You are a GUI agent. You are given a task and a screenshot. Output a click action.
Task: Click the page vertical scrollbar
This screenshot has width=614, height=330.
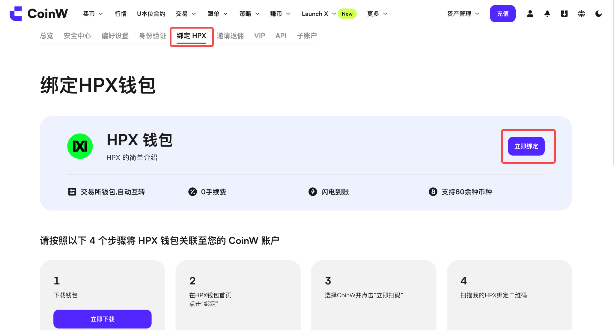pos(613,82)
